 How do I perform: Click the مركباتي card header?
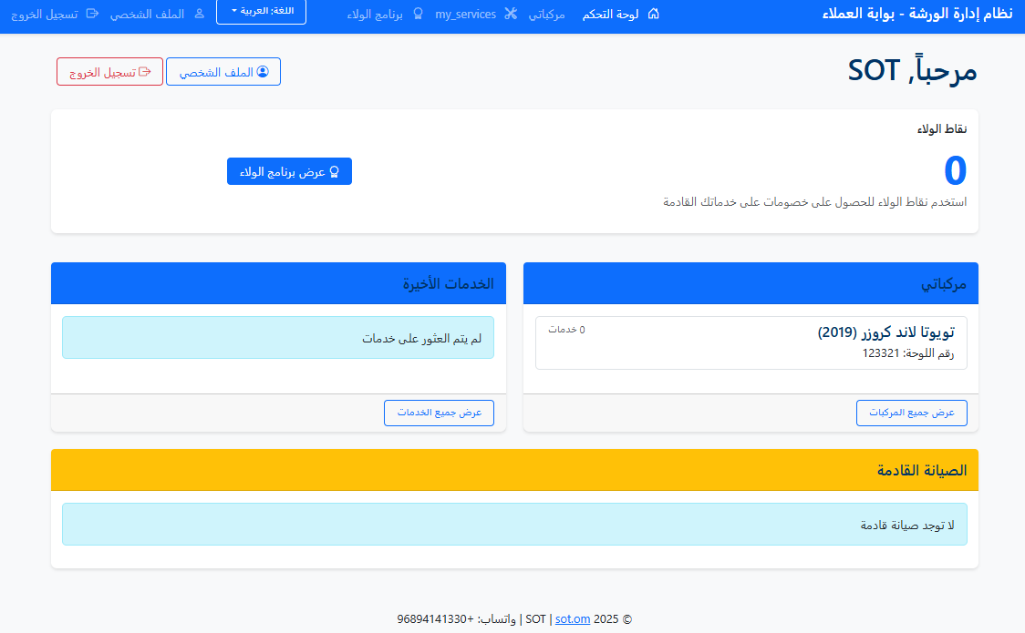tap(751, 283)
